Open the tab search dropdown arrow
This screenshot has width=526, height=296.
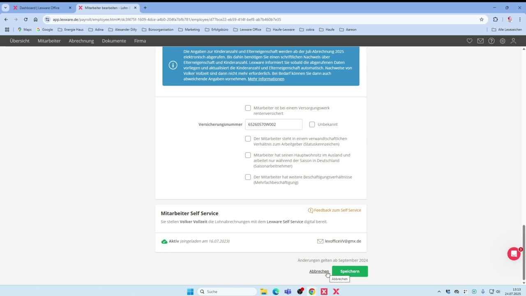[5, 8]
